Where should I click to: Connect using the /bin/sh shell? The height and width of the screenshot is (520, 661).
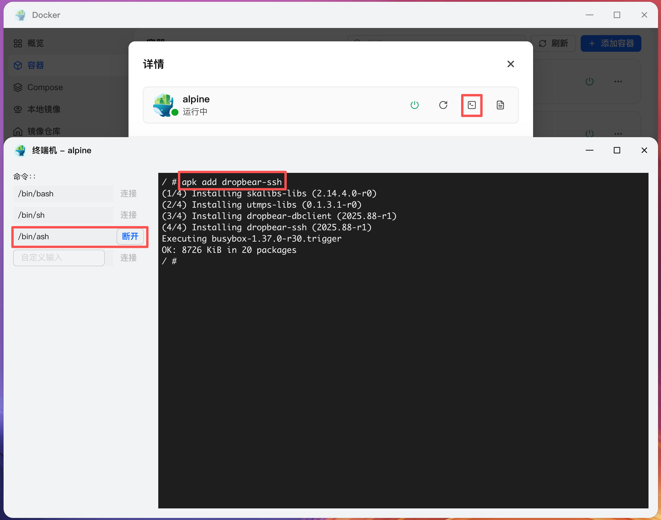tap(128, 215)
